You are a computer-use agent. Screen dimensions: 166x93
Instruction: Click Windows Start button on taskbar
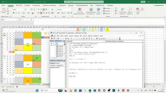pyautogui.click(x=37, y=90)
